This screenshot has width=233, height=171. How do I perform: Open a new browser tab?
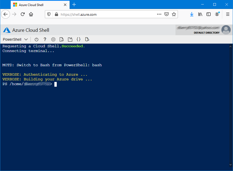pos(74,4)
